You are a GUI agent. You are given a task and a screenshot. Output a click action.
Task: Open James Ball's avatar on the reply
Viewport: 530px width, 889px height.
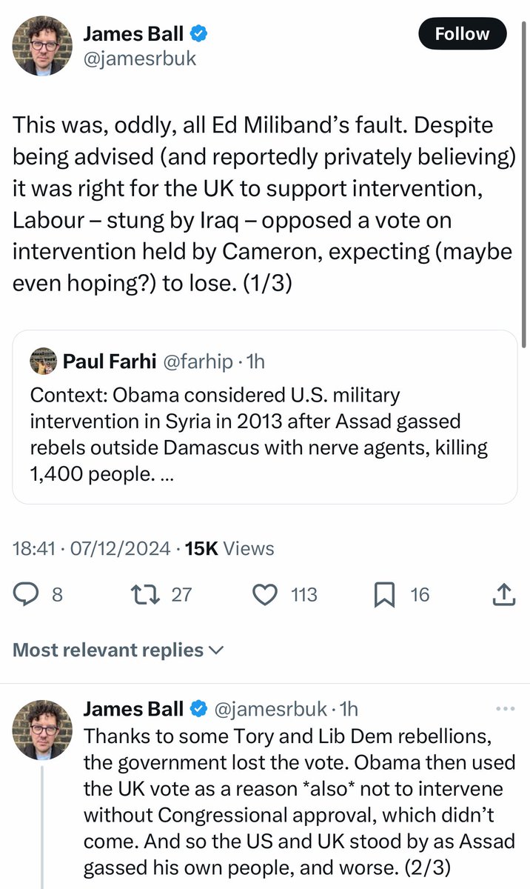(x=44, y=728)
